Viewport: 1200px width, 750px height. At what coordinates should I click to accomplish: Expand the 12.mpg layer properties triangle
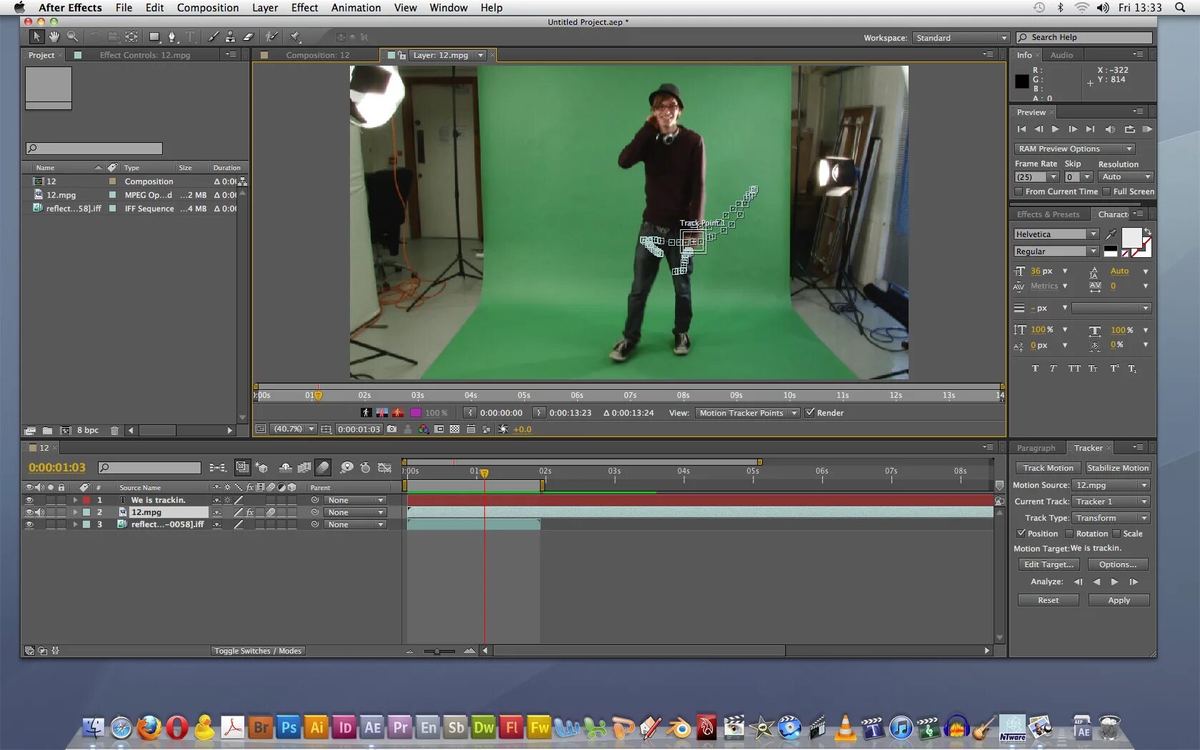tap(75, 512)
